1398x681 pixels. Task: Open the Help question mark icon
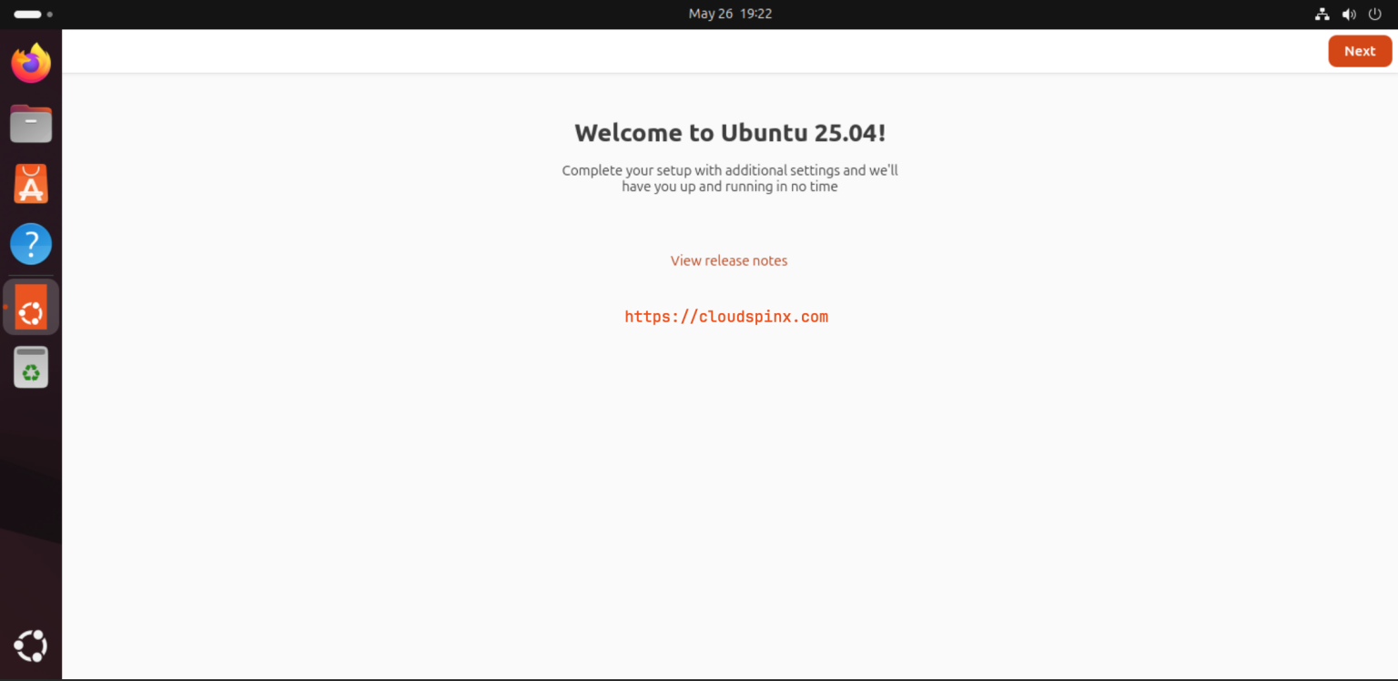coord(31,245)
